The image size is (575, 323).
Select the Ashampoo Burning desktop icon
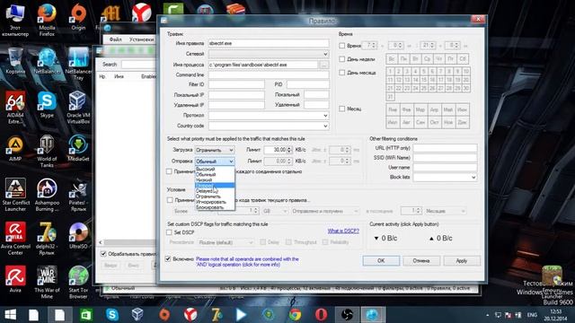[47, 195]
